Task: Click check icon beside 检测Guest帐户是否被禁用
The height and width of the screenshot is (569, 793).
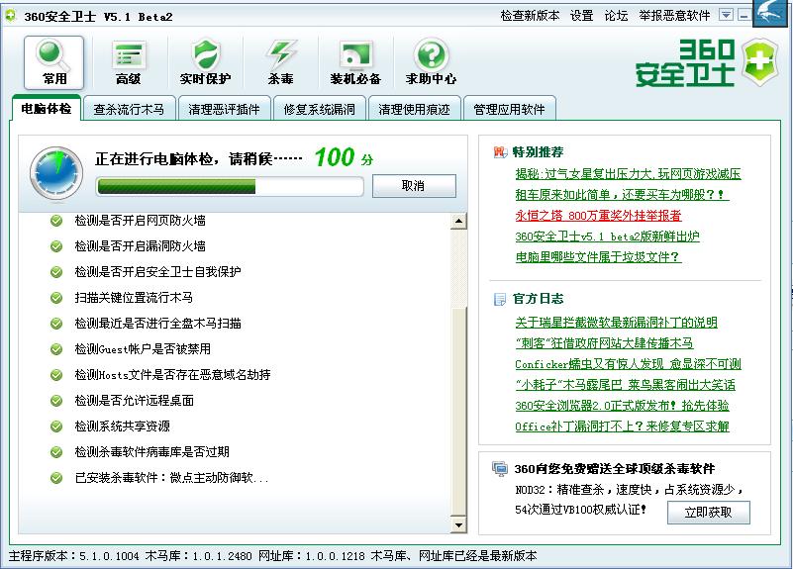Action: tap(56, 349)
